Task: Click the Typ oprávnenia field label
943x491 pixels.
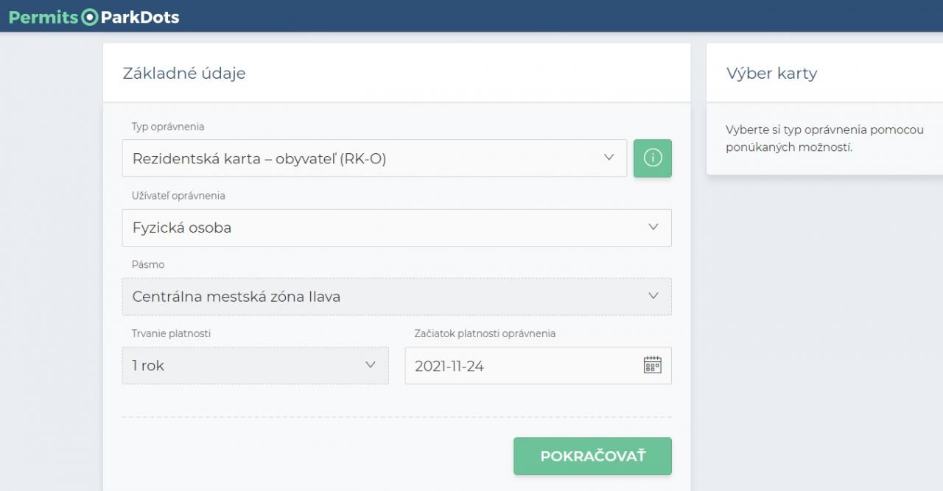Action: coord(168,127)
